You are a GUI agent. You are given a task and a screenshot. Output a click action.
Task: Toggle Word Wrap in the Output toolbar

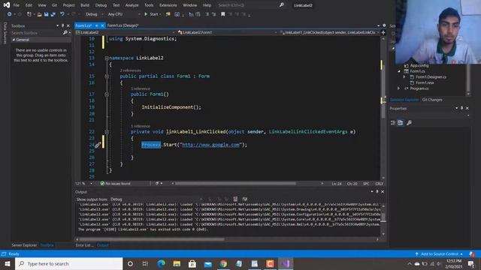(244, 199)
